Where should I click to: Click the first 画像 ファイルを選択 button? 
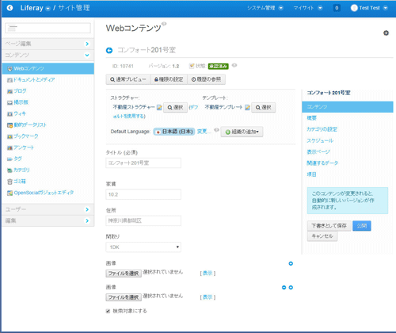[124, 274]
